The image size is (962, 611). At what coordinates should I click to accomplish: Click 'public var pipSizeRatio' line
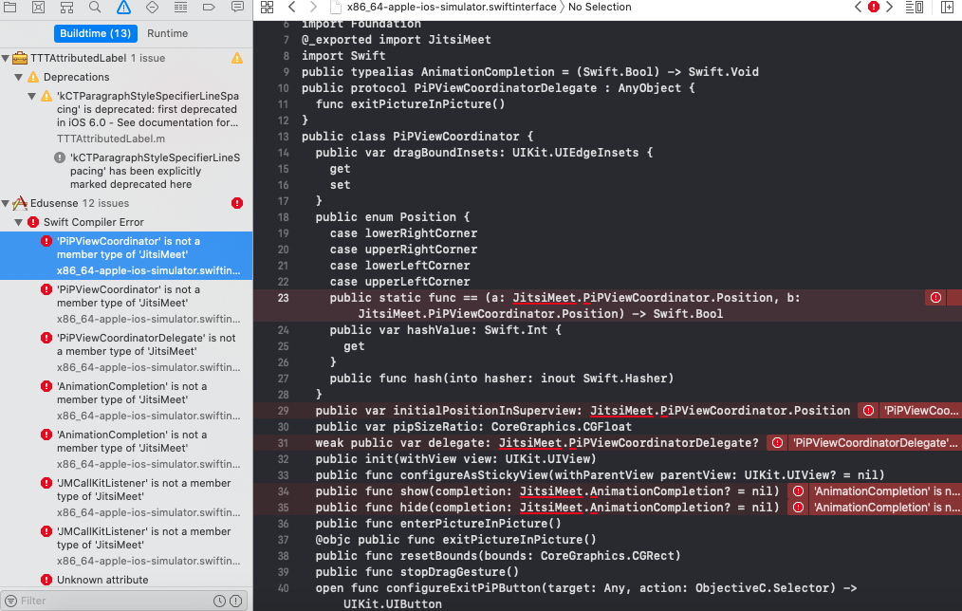tap(473, 427)
